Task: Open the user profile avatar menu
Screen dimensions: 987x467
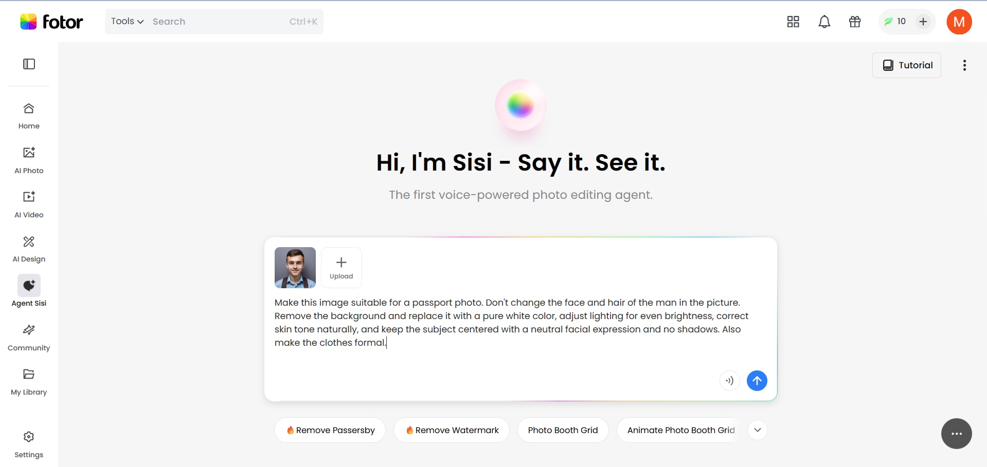Action: click(x=959, y=22)
